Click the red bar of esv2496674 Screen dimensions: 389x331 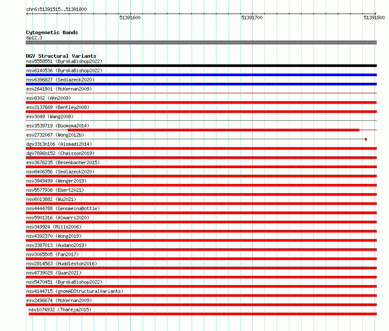coord(201,305)
